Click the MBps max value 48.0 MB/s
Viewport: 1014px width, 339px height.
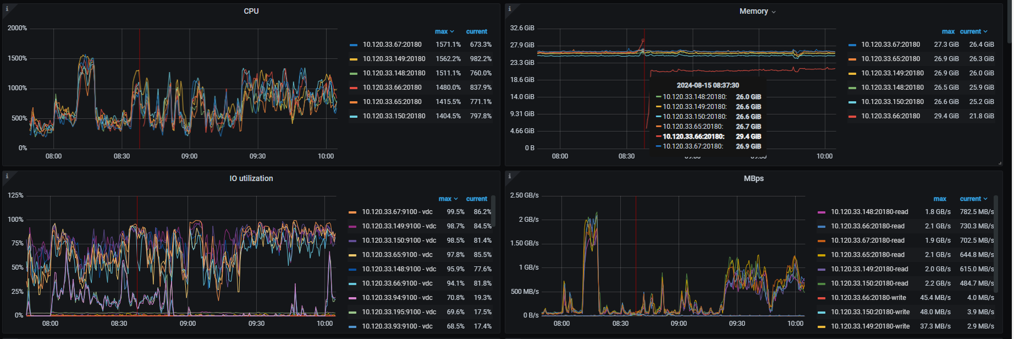click(x=935, y=312)
